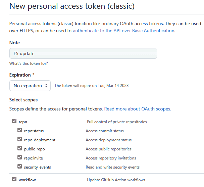Click the token expiry date message

tap(91, 86)
